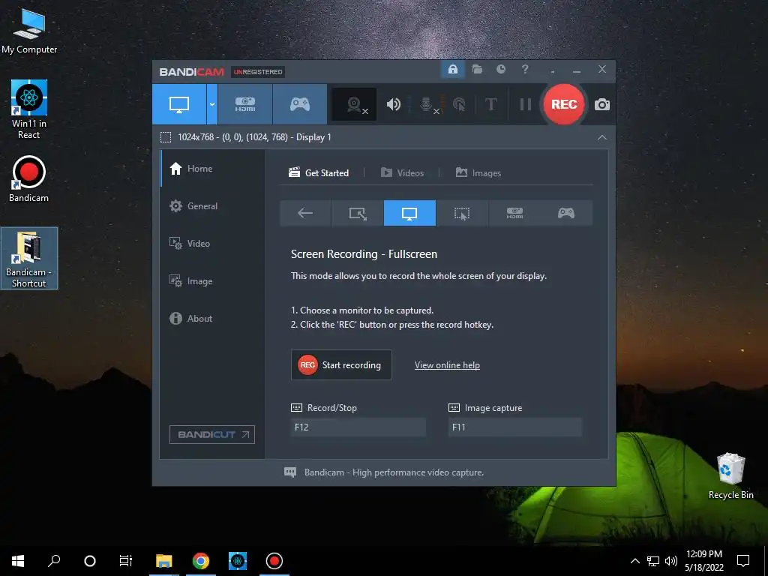Screen dimensions: 768x576
Task: Open Image settings in sidebar
Action: click(212, 281)
